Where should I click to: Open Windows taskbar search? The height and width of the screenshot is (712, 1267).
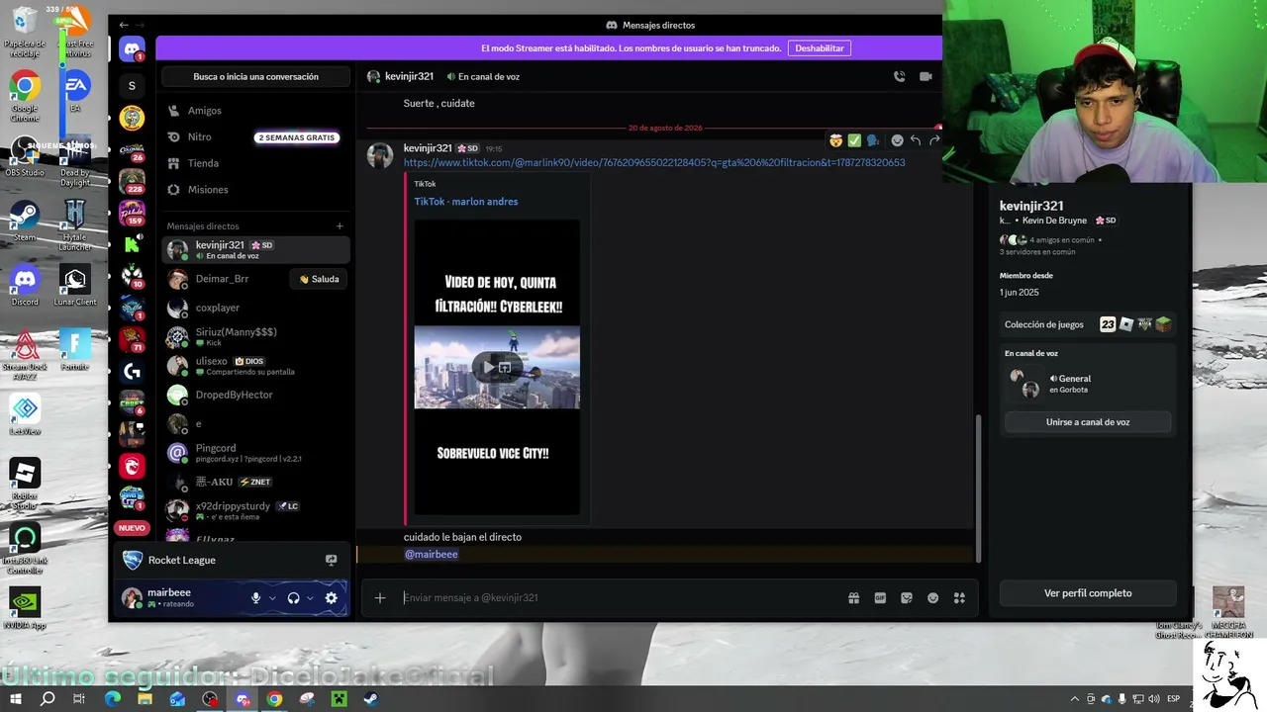point(48,699)
